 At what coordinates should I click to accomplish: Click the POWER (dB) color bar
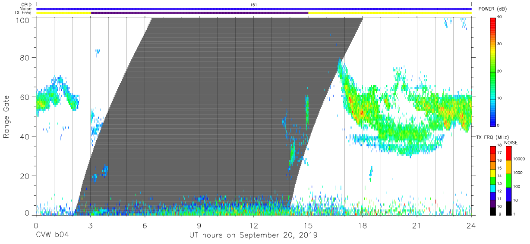[x=492, y=72]
